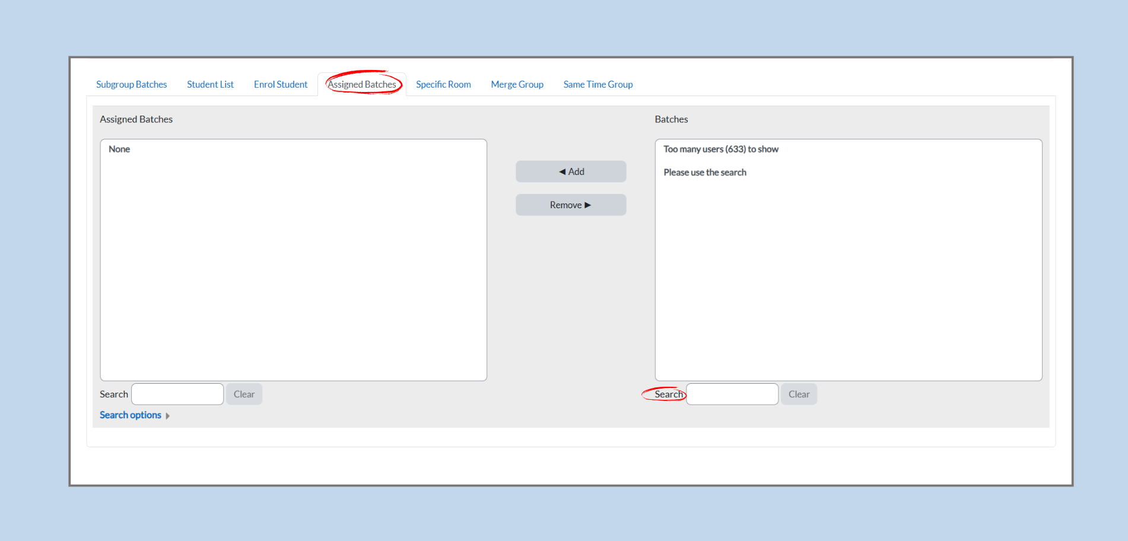
Task: Open the Subgroup Batches tab
Action: point(131,84)
